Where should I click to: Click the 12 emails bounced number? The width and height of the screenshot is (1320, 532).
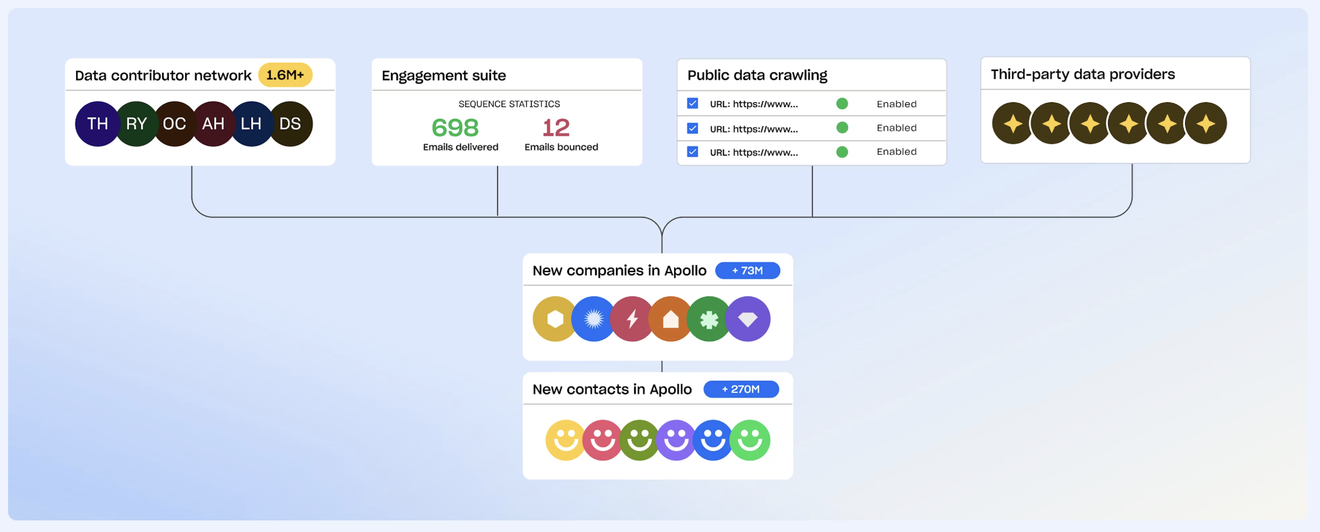coord(556,127)
